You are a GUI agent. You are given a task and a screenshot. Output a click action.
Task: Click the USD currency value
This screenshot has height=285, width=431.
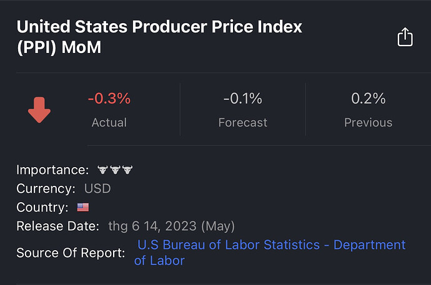(x=97, y=188)
